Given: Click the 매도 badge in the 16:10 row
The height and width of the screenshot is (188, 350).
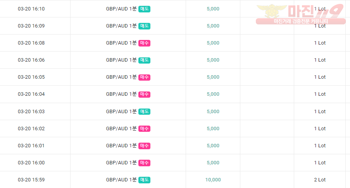Looking at the screenshot, I should 144,9.
